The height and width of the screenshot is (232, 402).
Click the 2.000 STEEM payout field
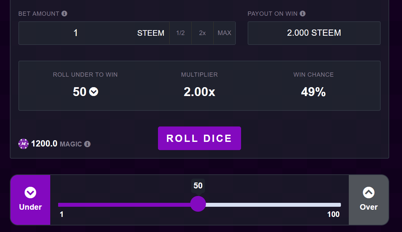point(314,33)
